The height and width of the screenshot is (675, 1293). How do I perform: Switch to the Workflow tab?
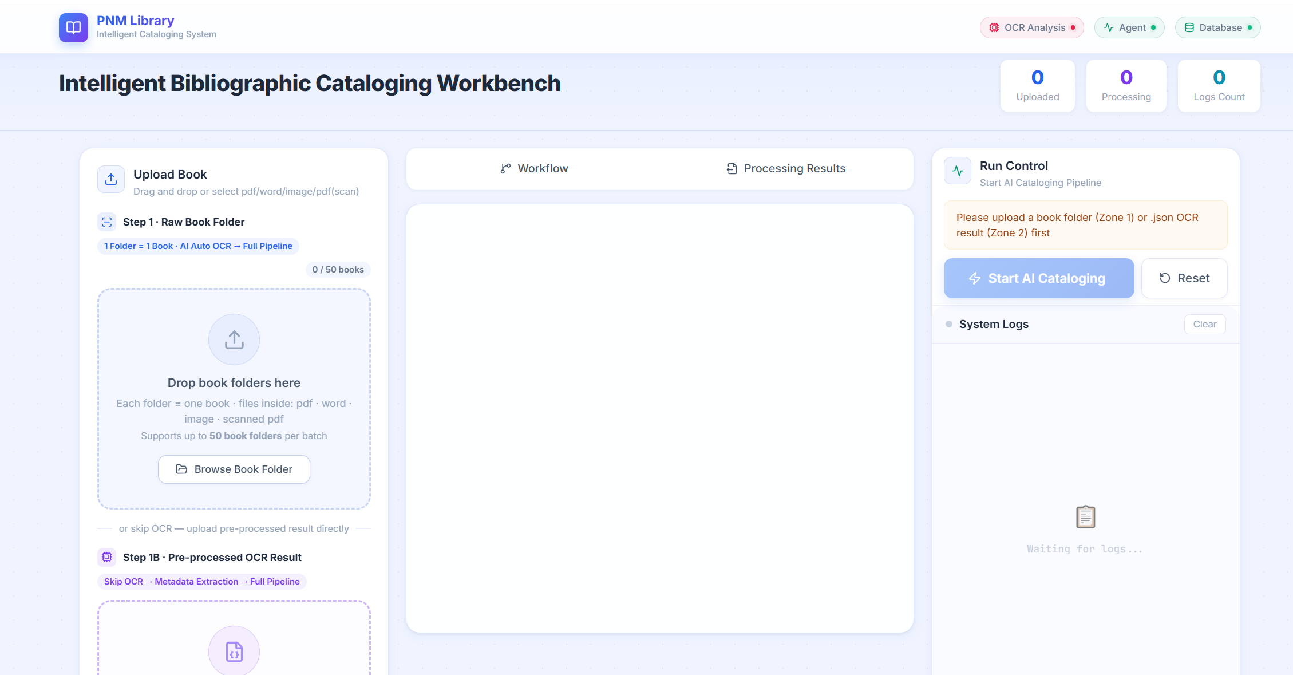pyautogui.click(x=533, y=168)
